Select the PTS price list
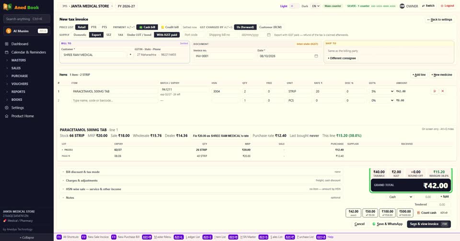Image resolution: width=460 pixels, height=241 pixels. 104,27
